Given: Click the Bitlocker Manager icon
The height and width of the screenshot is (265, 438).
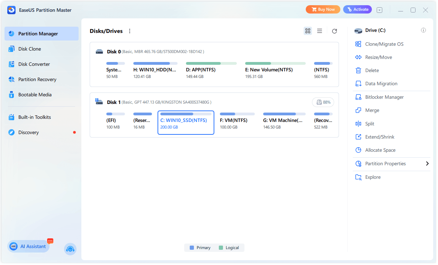Looking at the screenshot, I should point(358,97).
